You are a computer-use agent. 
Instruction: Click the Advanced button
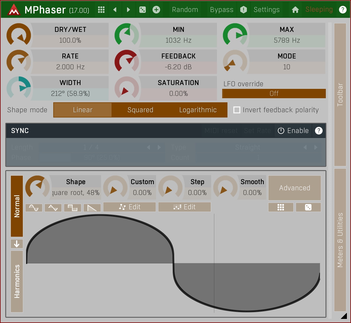(295, 188)
